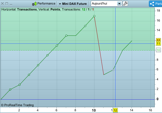Click the bold Points vertical label
The height and width of the screenshot is (113, 162).
click(55, 9)
